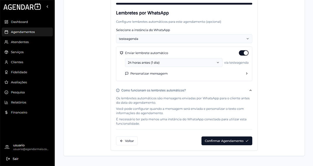
Task: Expand the Personalizar mensagem section
Action: point(187,74)
